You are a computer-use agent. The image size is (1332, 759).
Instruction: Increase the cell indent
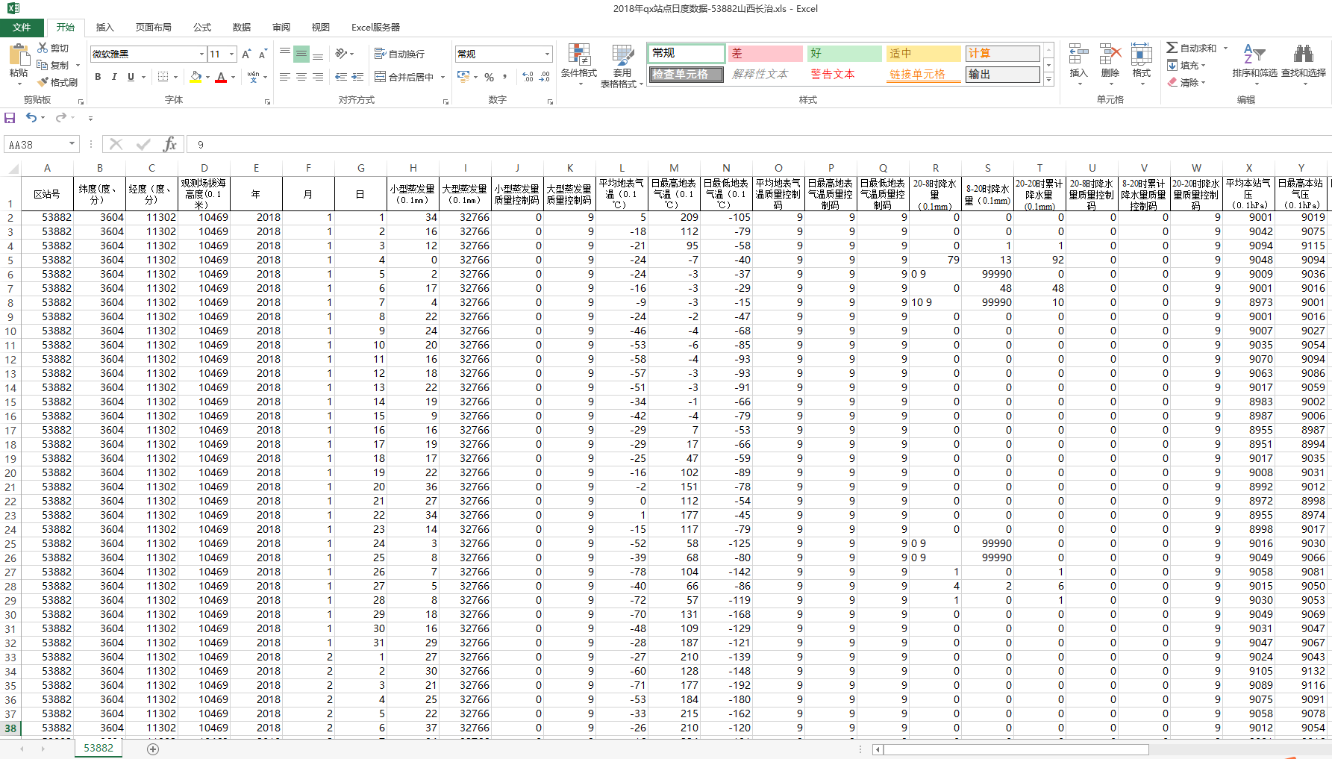pos(357,77)
